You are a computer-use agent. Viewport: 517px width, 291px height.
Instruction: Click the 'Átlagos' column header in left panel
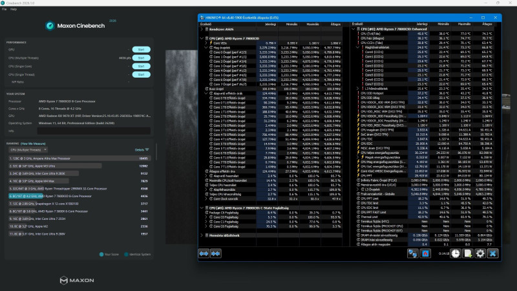point(335,24)
